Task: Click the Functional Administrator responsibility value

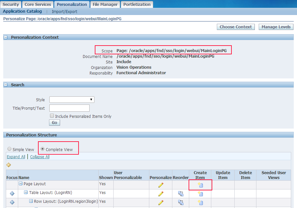Action: (141, 73)
